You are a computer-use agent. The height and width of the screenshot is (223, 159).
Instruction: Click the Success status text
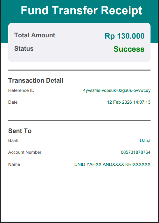(129, 49)
